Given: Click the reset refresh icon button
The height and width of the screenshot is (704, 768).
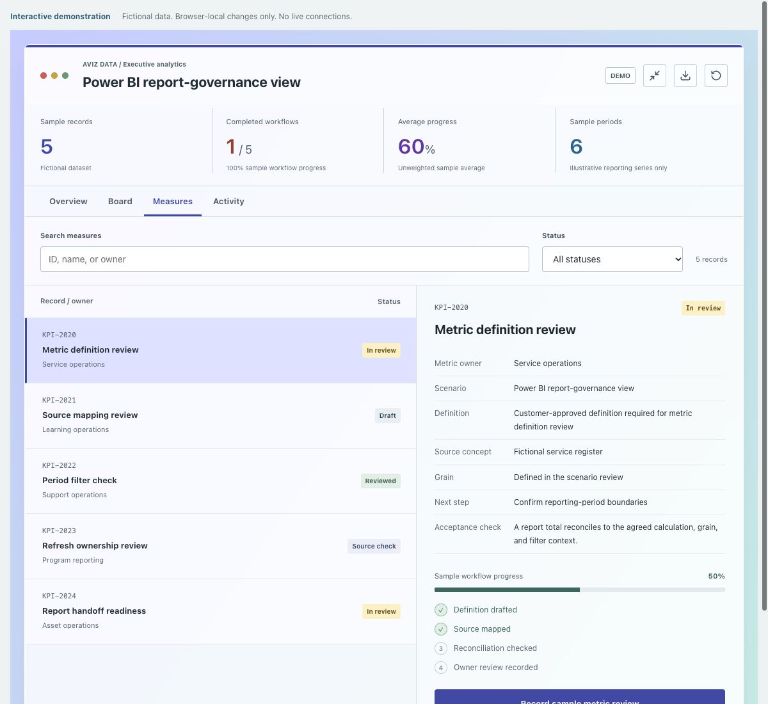Looking at the screenshot, I should click(716, 76).
